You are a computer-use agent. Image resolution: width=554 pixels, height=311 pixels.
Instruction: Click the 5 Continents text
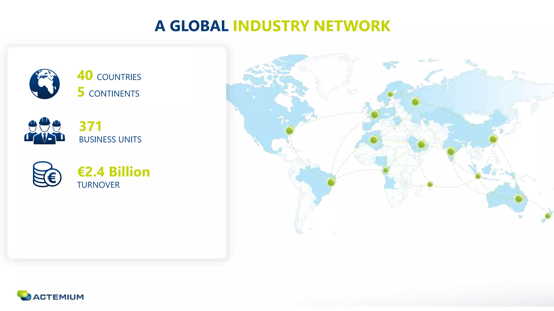108,92
